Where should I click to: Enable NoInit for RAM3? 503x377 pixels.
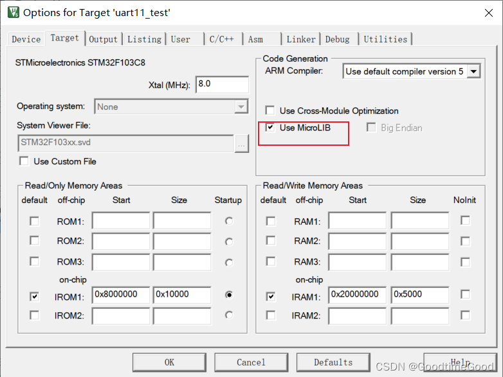[465, 262]
